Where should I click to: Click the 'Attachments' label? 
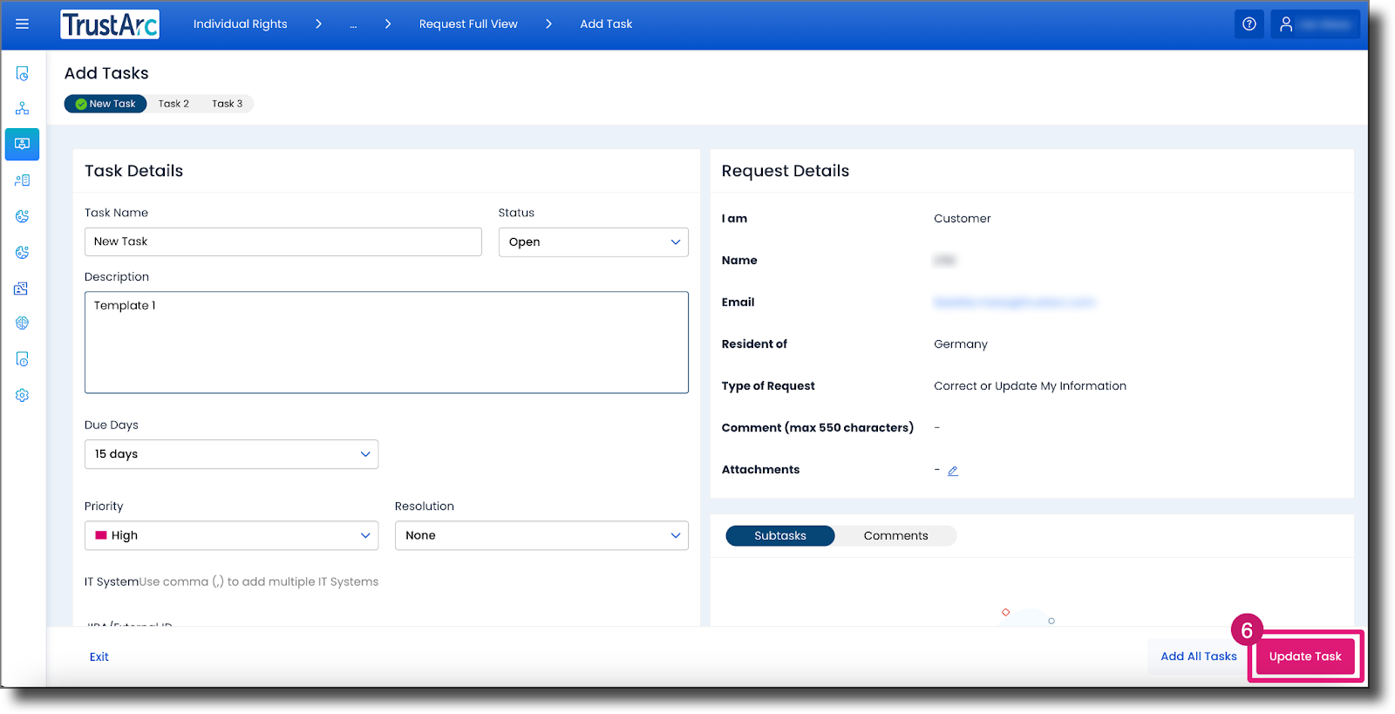tap(760, 470)
